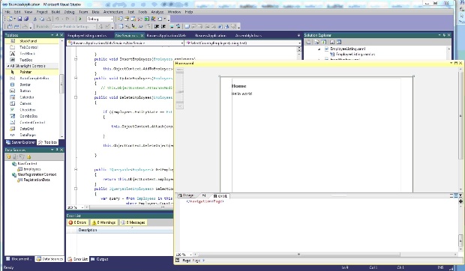Screen dimensions: 465x271
Task: Click the Undo toolbar icon
Action: click(x=57, y=19)
